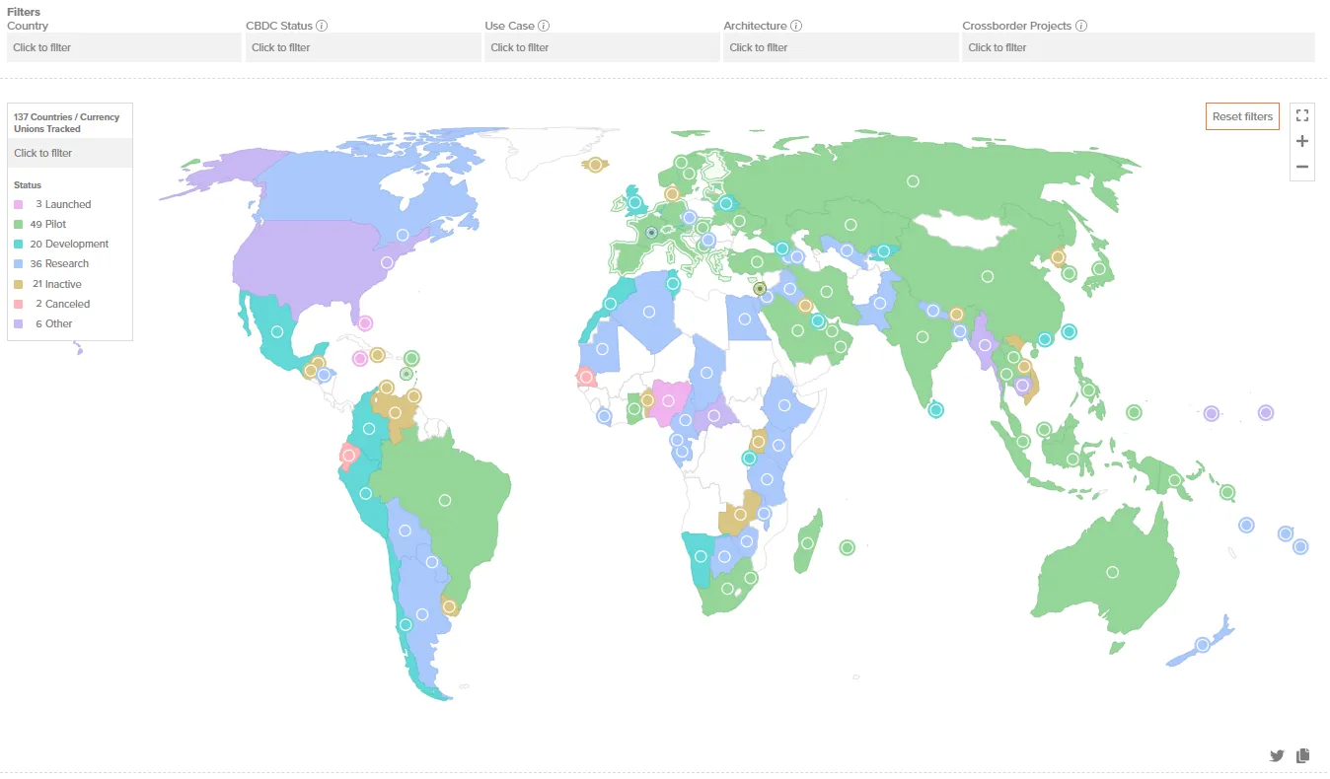The height and width of the screenshot is (779, 1330).
Task: Open the Use Case filter dropdown
Action: pyautogui.click(x=601, y=47)
